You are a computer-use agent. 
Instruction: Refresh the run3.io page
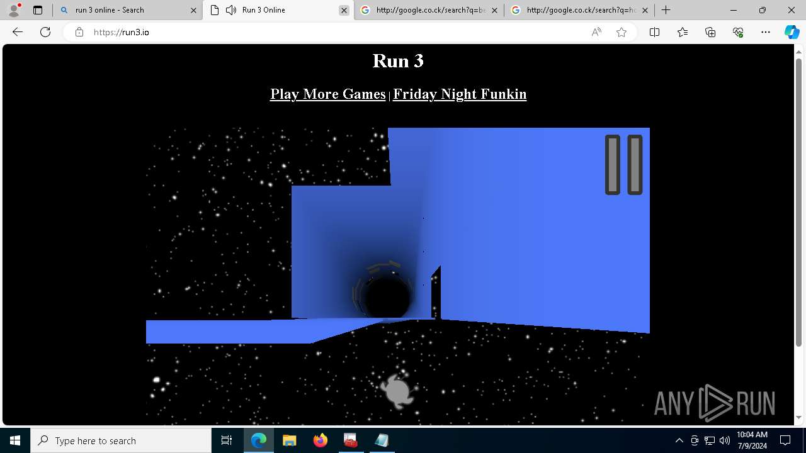[45, 32]
